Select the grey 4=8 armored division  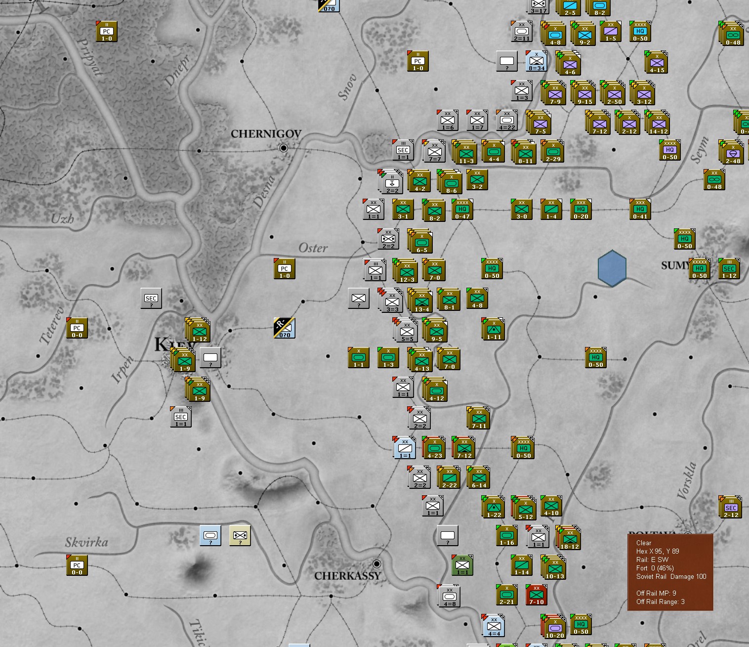pyautogui.click(x=449, y=597)
